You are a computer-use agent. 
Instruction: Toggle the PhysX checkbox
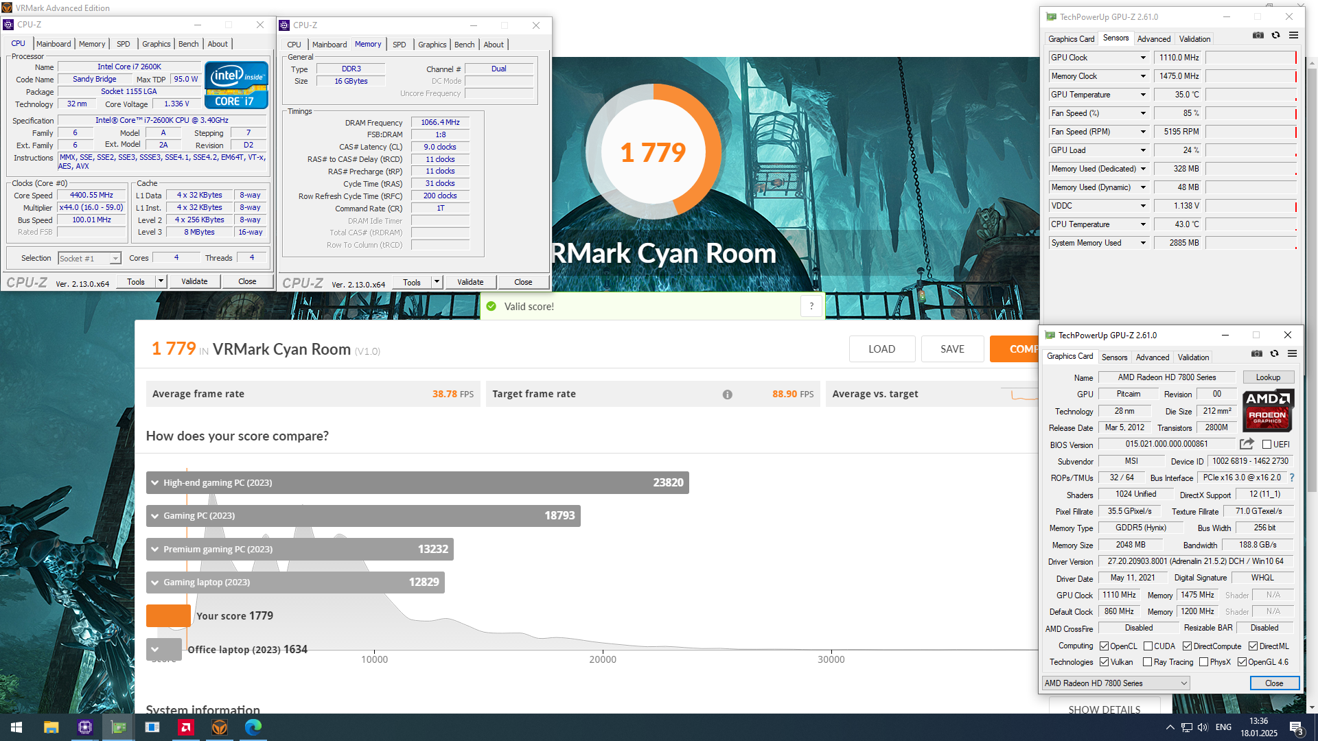pos(1203,662)
